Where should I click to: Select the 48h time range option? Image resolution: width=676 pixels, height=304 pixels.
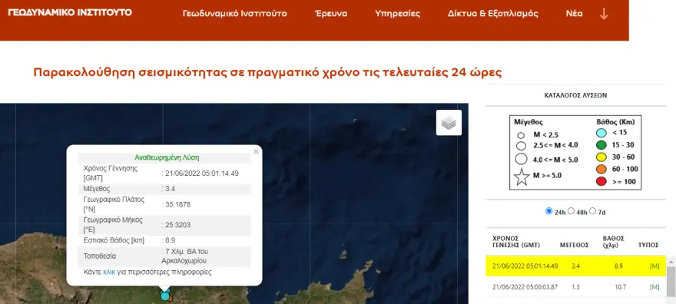[x=572, y=211]
